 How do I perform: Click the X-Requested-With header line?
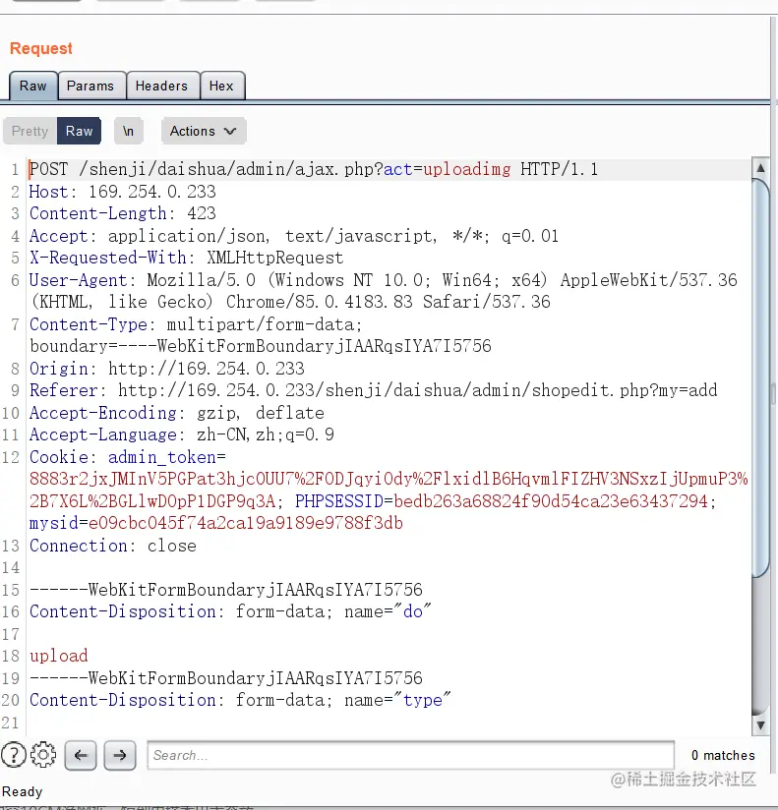pyautogui.click(x=186, y=258)
